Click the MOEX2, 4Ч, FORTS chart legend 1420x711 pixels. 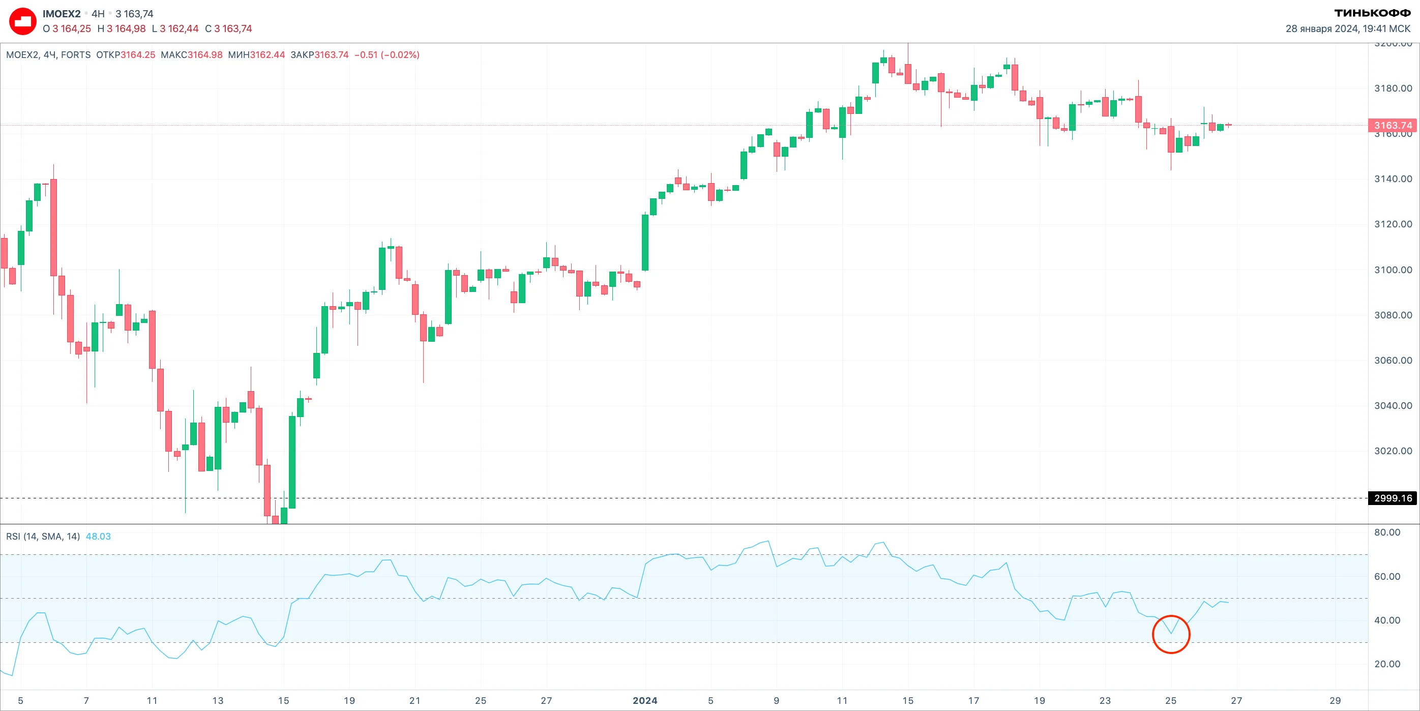[48, 54]
